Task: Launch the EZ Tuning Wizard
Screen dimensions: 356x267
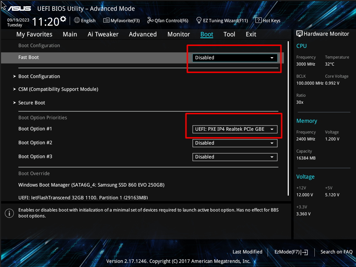Action: [x=222, y=20]
